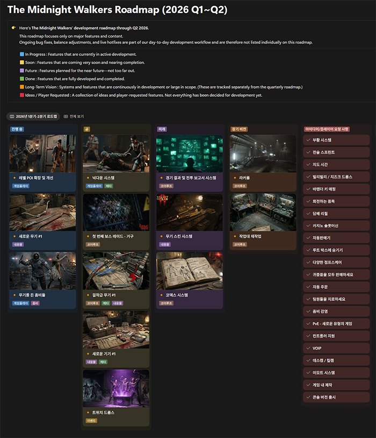
Task: Click the 아이디어/플레이어 요청 사항 group header
Action: [327, 129]
